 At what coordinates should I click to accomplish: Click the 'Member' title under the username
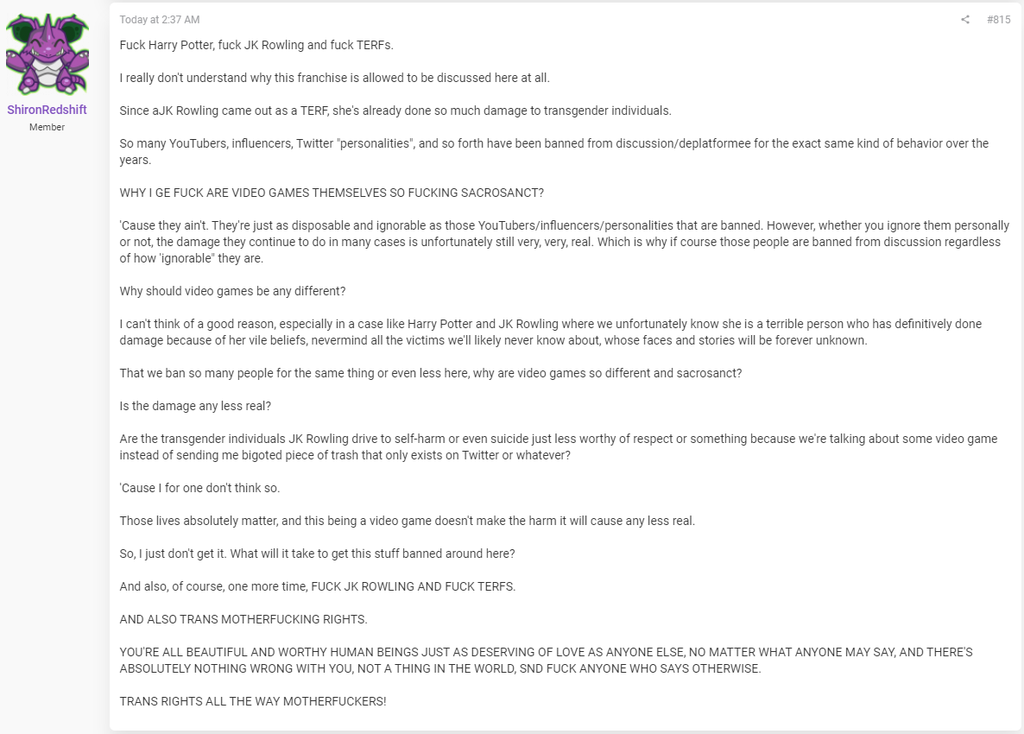[47, 127]
